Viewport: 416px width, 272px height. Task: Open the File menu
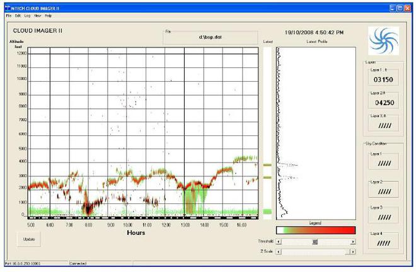point(9,16)
